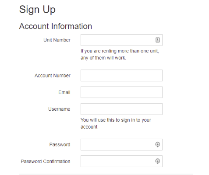Click the horizontal divider below Password Confirmation
This screenshot has height=175, width=209.
[x=106, y=174]
